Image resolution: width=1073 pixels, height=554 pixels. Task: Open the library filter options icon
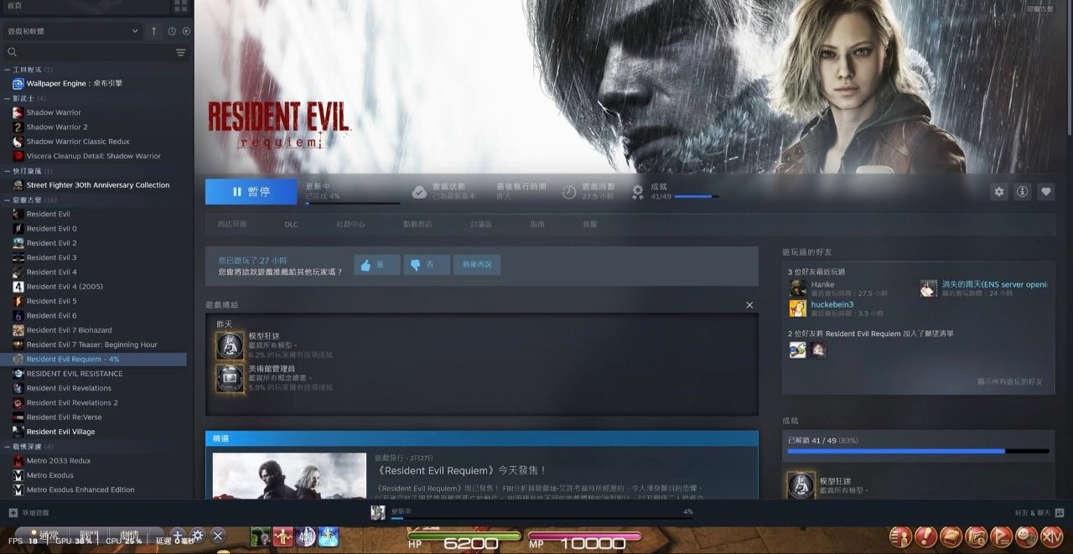(180, 52)
